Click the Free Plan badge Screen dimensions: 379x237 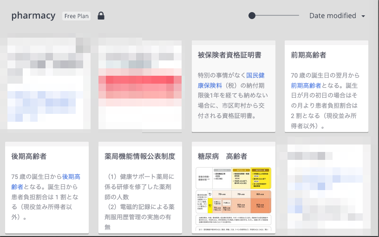tap(76, 16)
